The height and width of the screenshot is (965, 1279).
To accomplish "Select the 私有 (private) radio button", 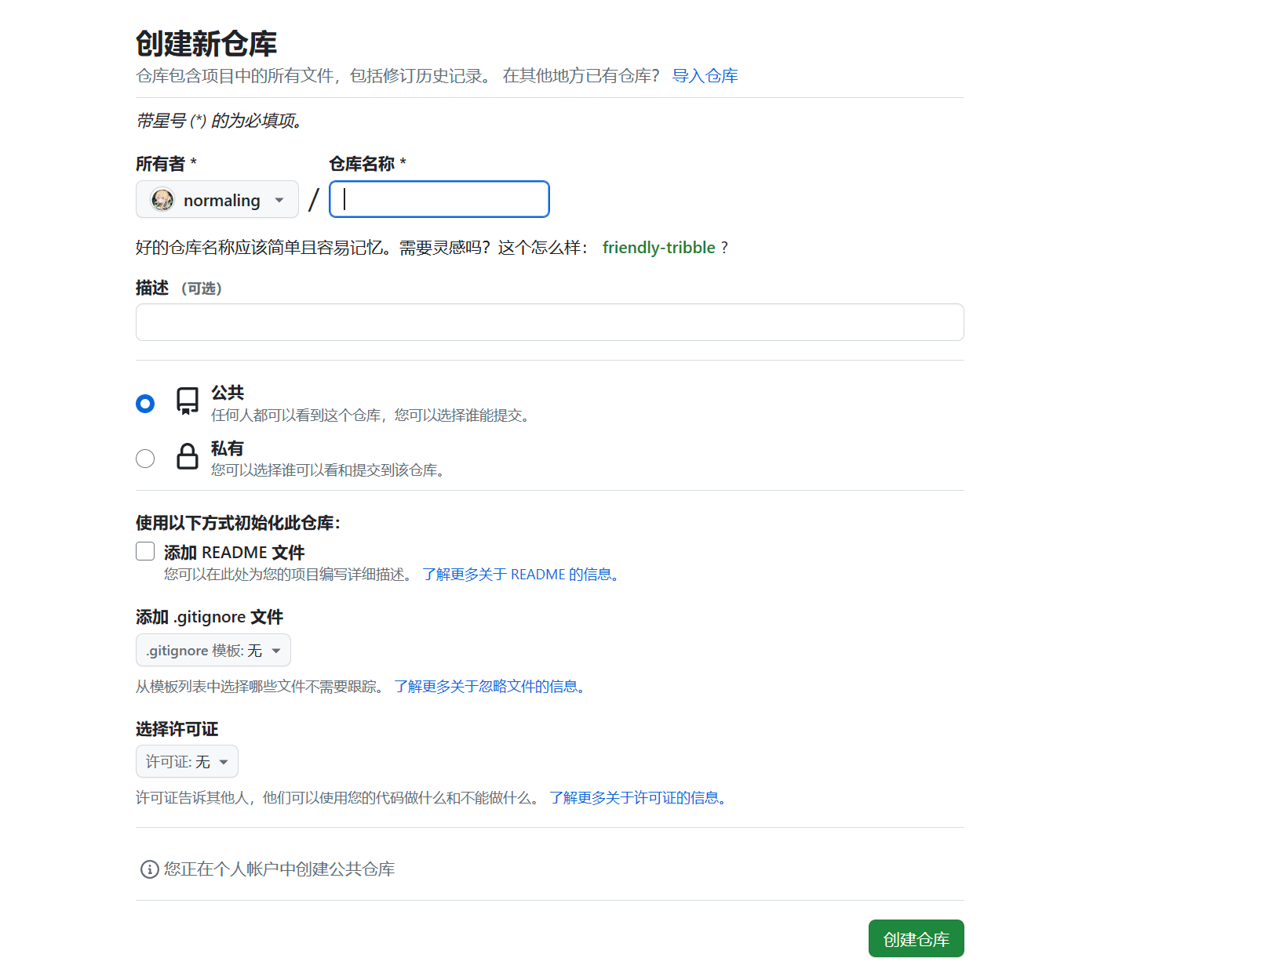I will tap(145, 459).
